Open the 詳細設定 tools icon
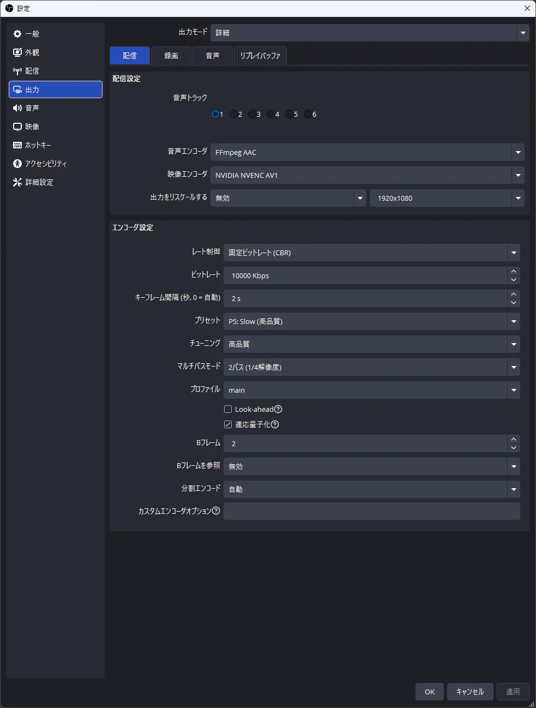 [x=17, y=182]
